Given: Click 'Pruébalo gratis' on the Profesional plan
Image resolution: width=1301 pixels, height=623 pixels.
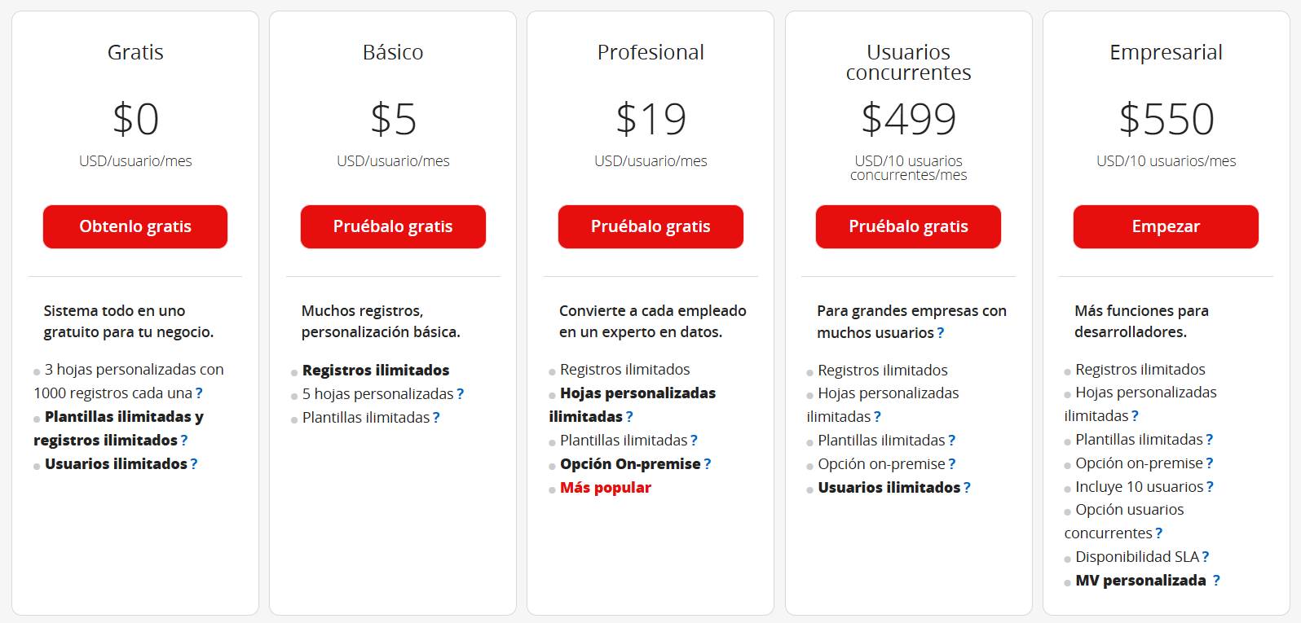Looking at the screenshot, I should pyautogui.click(x=650, y=226).
